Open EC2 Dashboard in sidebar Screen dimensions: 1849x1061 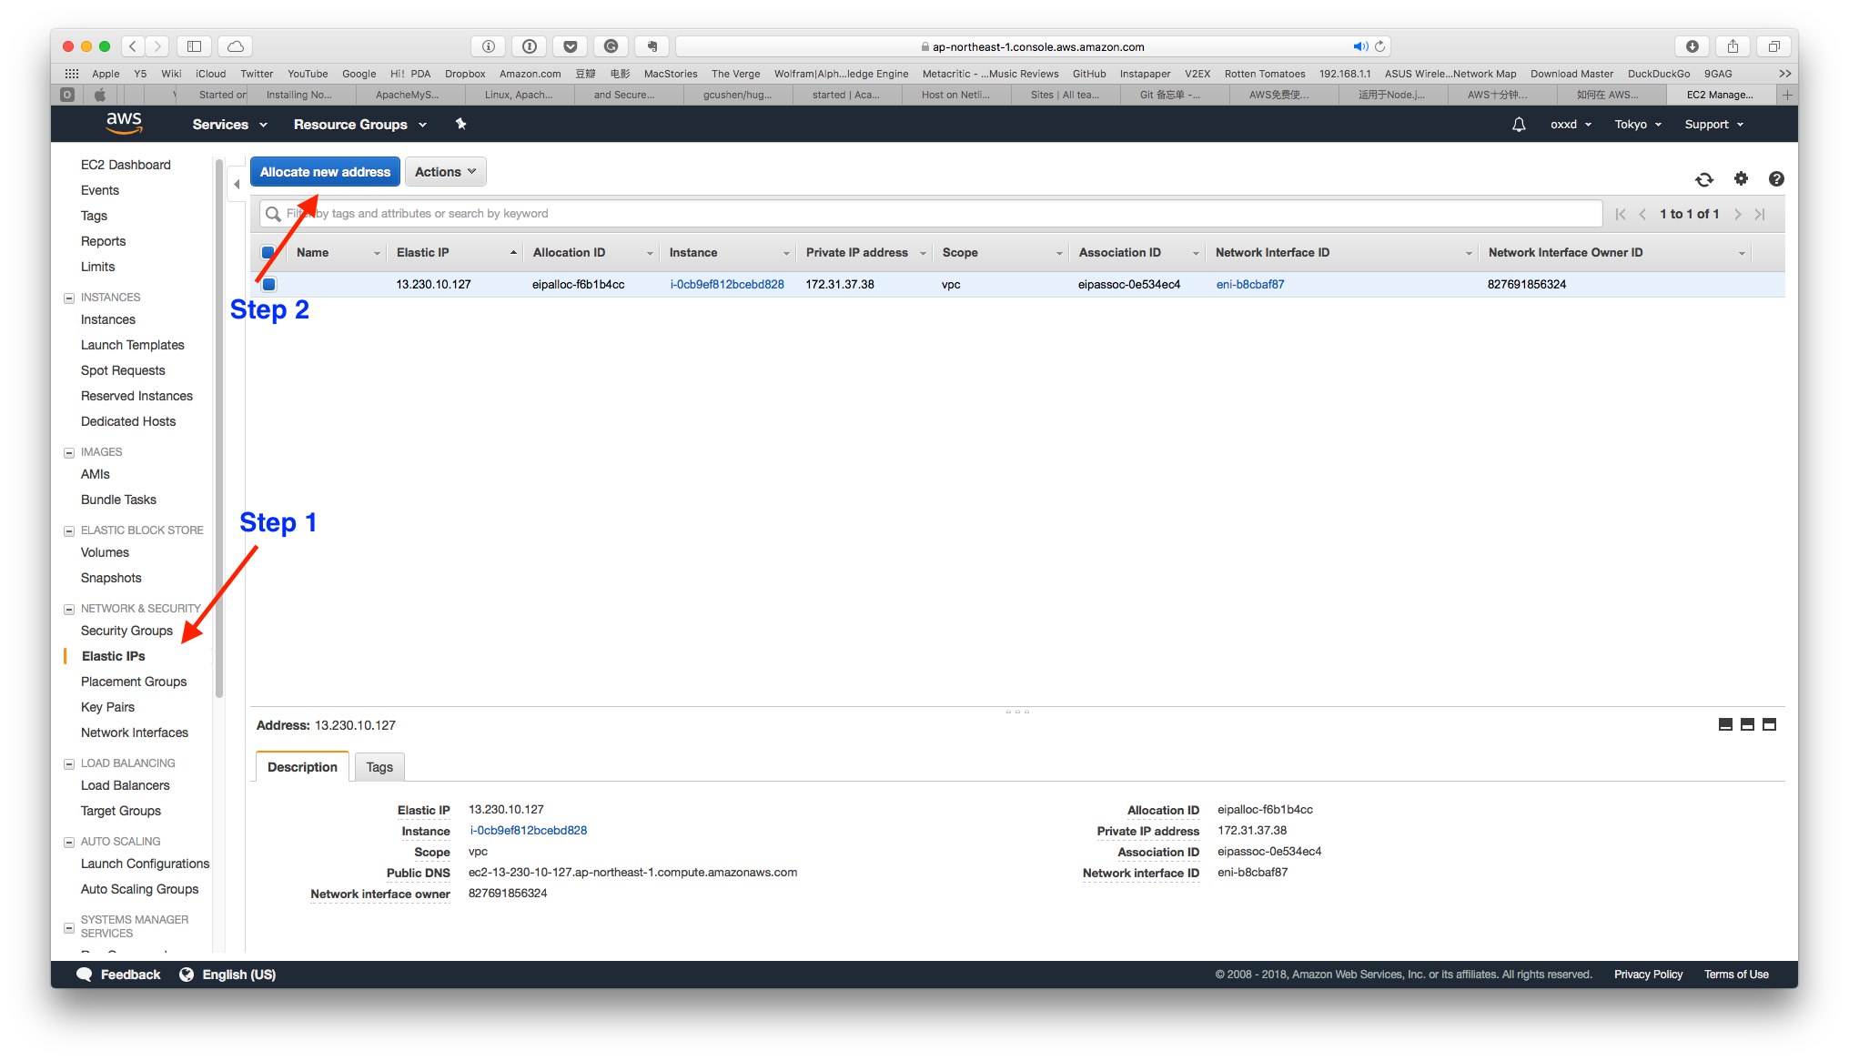126,165
